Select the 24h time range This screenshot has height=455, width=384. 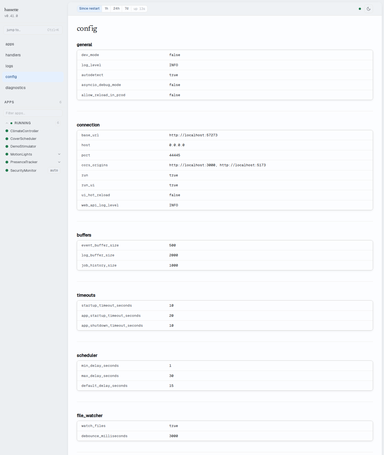[x=116, y=9]
